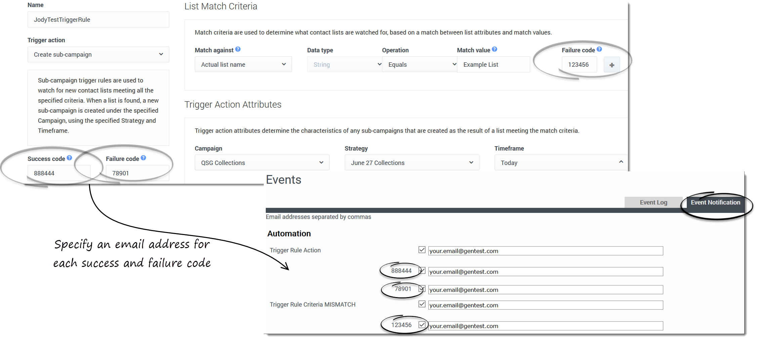The height and width of the screenshot is (339, 758).
Task: Click the help icon next to Match value
Action: [x=495, y=49]
